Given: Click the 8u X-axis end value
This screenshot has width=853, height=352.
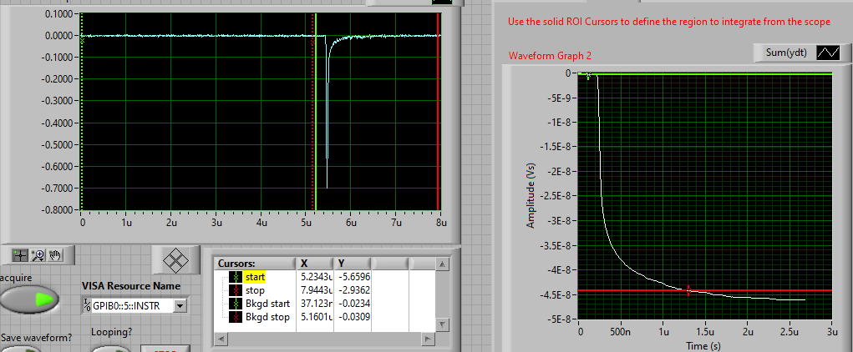Looking at the screenshot, I should (x=441, y=223).
